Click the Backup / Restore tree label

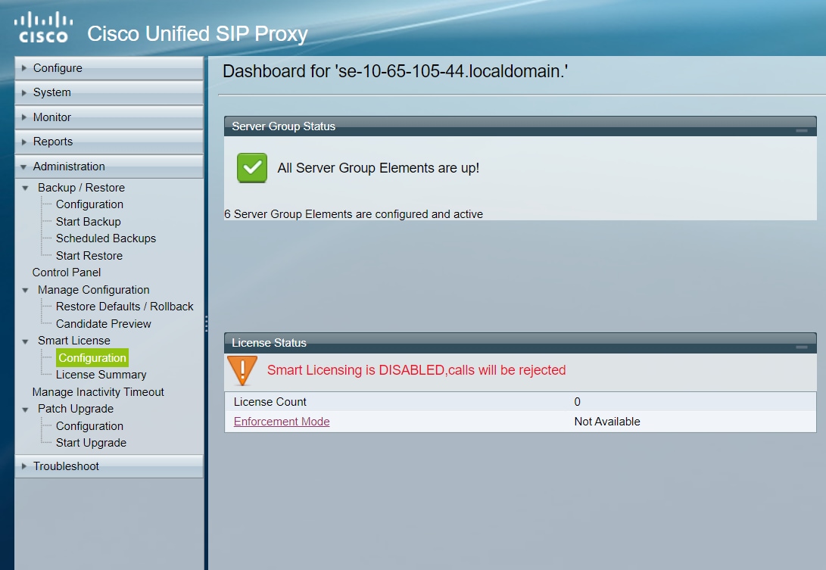click(x=81, y=188)
